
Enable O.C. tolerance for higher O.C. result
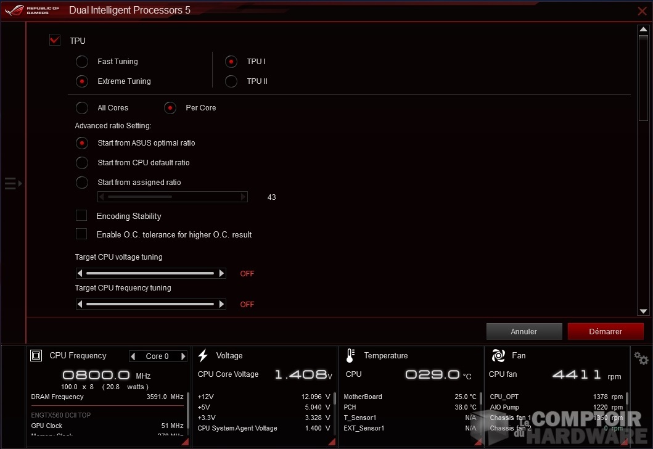point(81,234)
